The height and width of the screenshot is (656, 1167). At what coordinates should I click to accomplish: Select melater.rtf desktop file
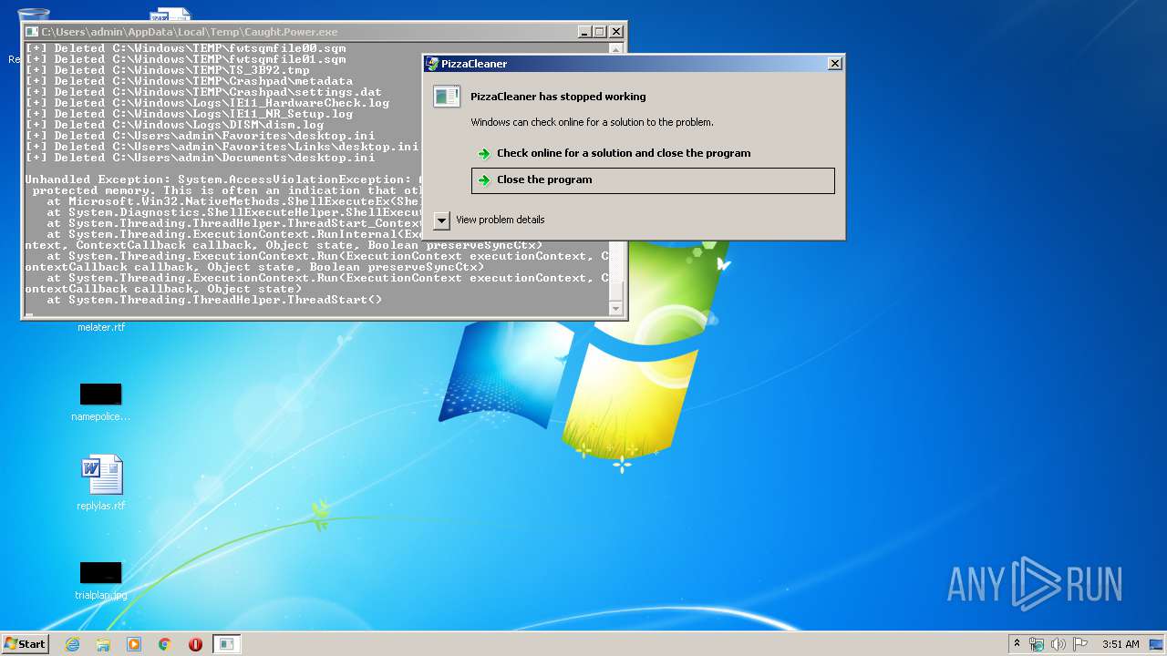point(101,327)
